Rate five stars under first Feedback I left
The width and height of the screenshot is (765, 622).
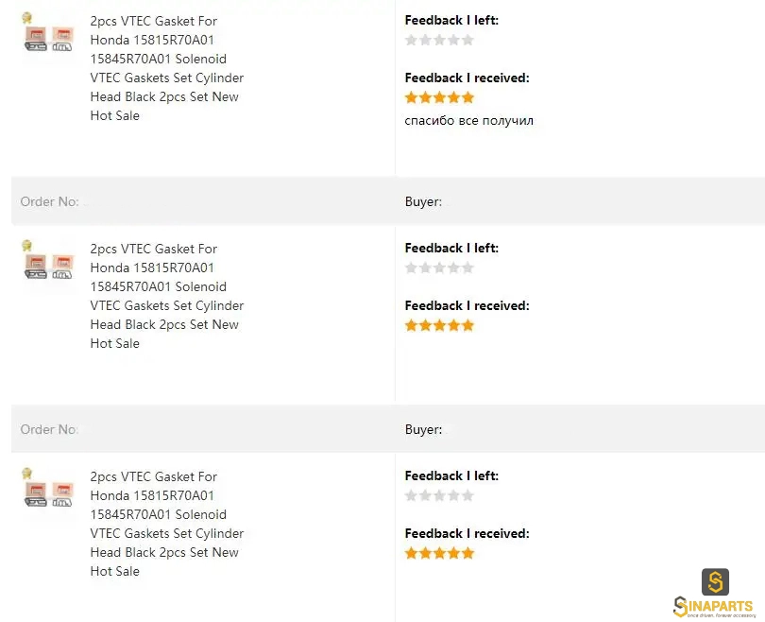point(467,40)
